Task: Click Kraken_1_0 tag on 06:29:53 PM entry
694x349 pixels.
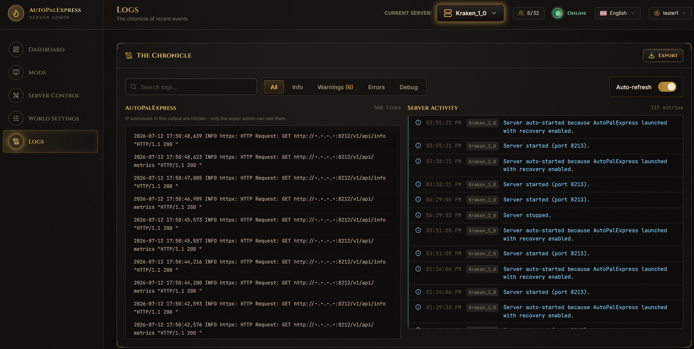Action: point(482,215)
